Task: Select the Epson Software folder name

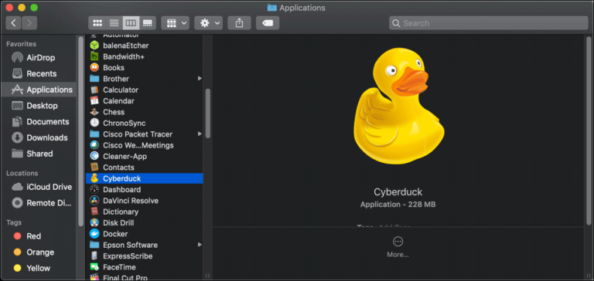Action: pos(130,245)
